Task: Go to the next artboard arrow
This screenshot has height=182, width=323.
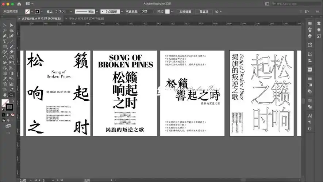Action: (58, 180)
